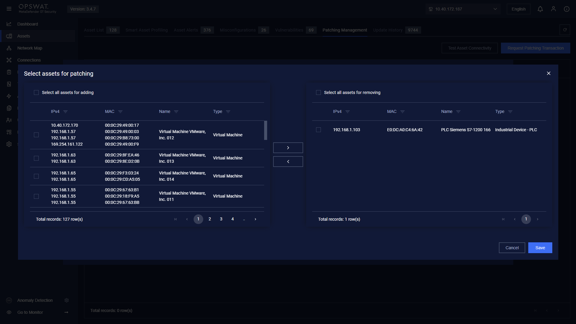The image size is (576, 324).
Task: Check Select all assets for removing
Action: tap(318, 92)
